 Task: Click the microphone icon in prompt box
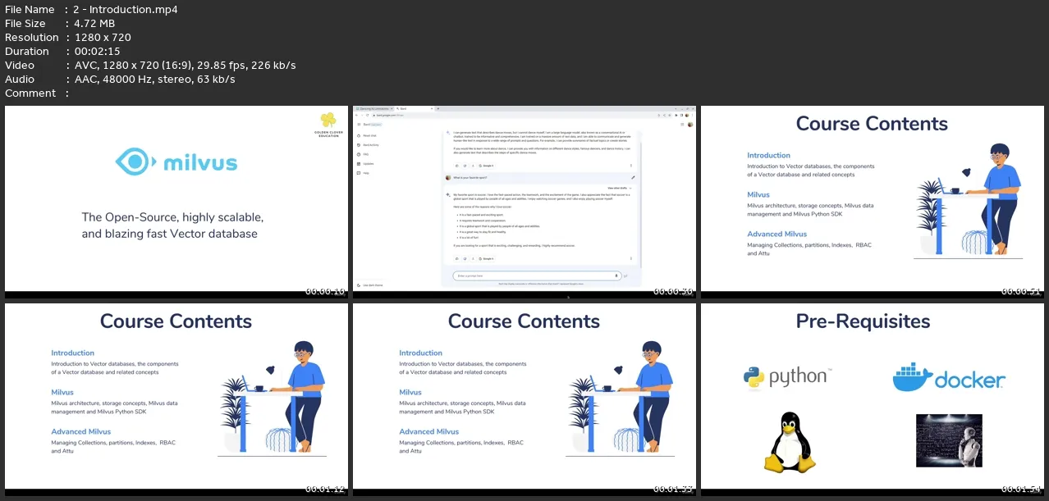[616, 276]
